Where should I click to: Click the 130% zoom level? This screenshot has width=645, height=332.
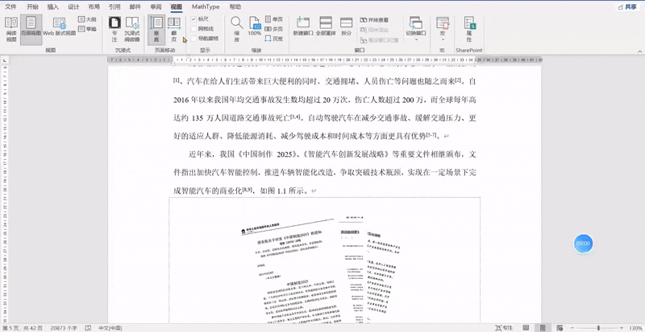635,328
